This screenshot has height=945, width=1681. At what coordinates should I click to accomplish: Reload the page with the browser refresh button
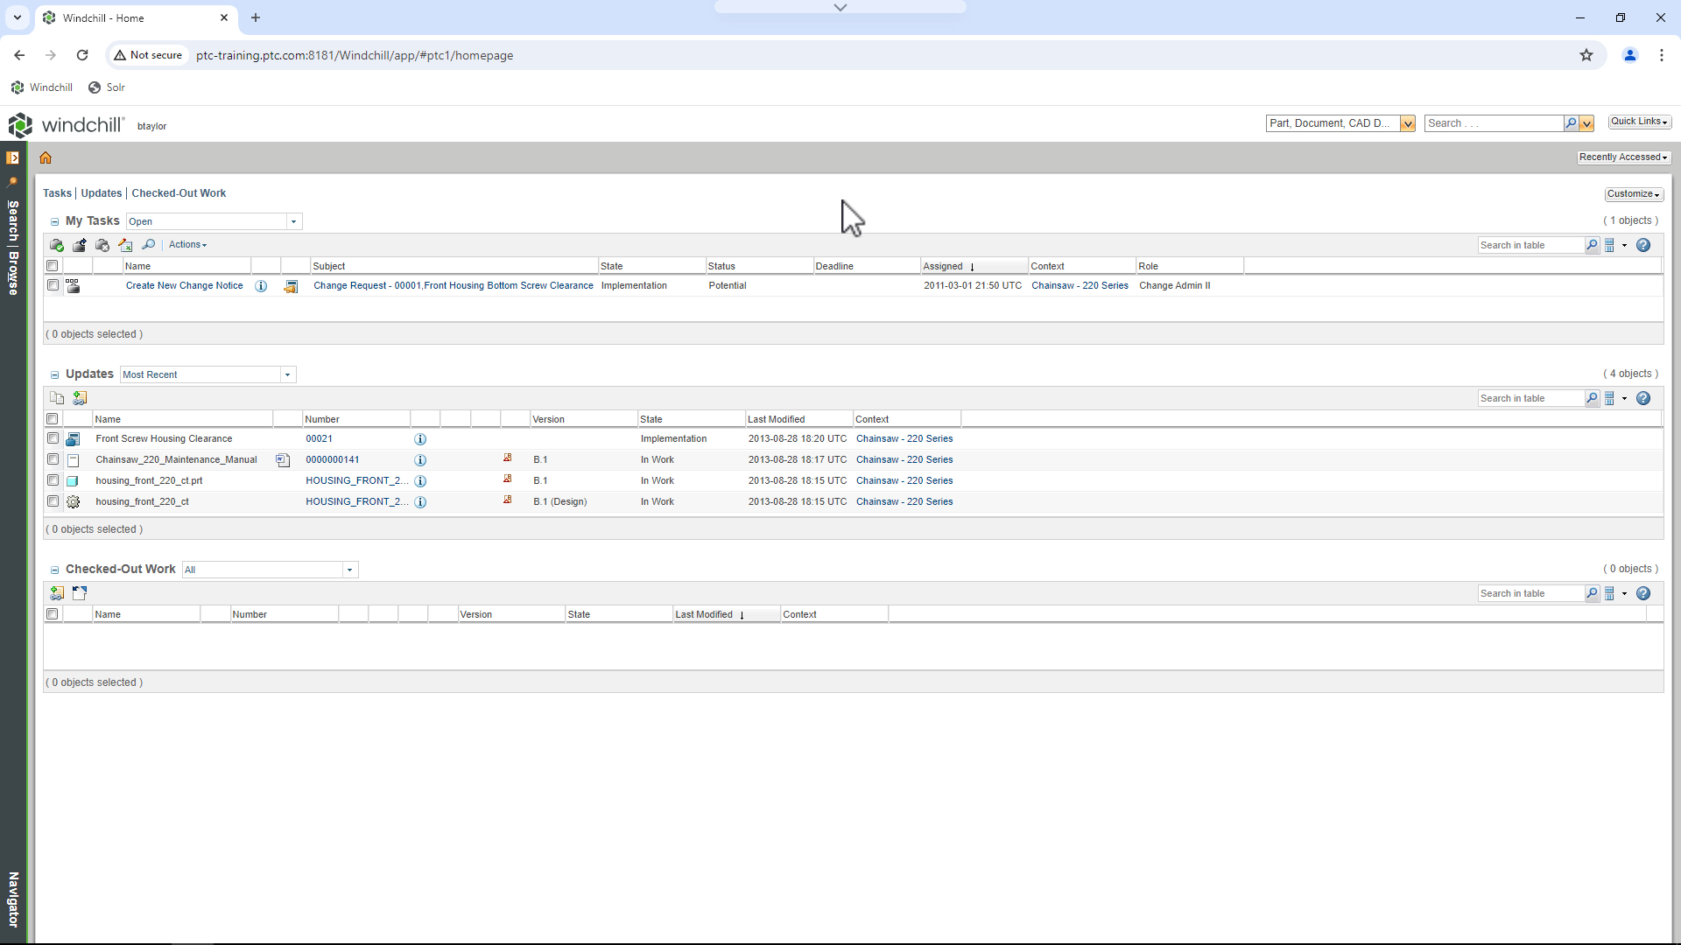[x=82, y=55]
